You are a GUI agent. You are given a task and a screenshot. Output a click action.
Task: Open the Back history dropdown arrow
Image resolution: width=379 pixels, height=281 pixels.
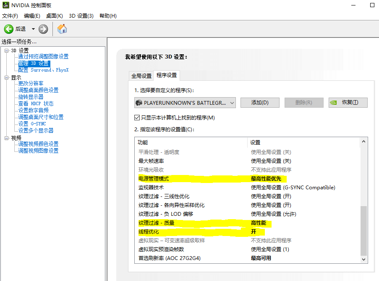33,29
